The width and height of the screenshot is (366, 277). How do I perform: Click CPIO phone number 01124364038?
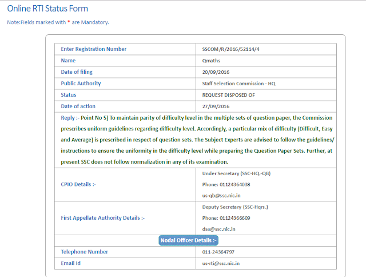pyautogui.click(x=235, y=184)
